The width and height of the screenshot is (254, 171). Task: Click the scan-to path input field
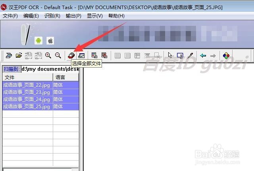pyautogui.click(x=50, y=69)
